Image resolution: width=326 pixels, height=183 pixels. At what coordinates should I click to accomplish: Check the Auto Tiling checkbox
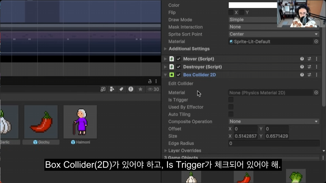pyautogui.click(x=231, y=114)
